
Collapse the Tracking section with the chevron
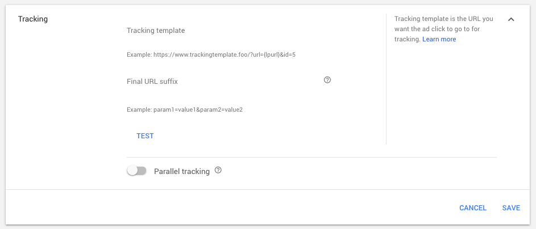click(511, 19)
